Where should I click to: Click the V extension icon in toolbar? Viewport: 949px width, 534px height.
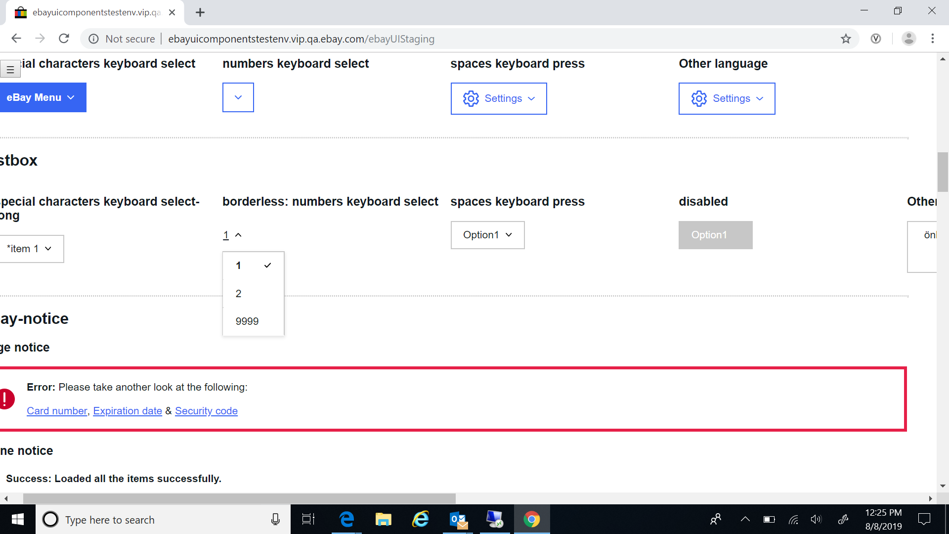point(876,39)
